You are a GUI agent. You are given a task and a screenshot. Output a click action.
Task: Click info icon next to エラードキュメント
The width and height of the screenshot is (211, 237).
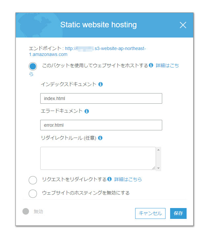(x=87, y=111)
